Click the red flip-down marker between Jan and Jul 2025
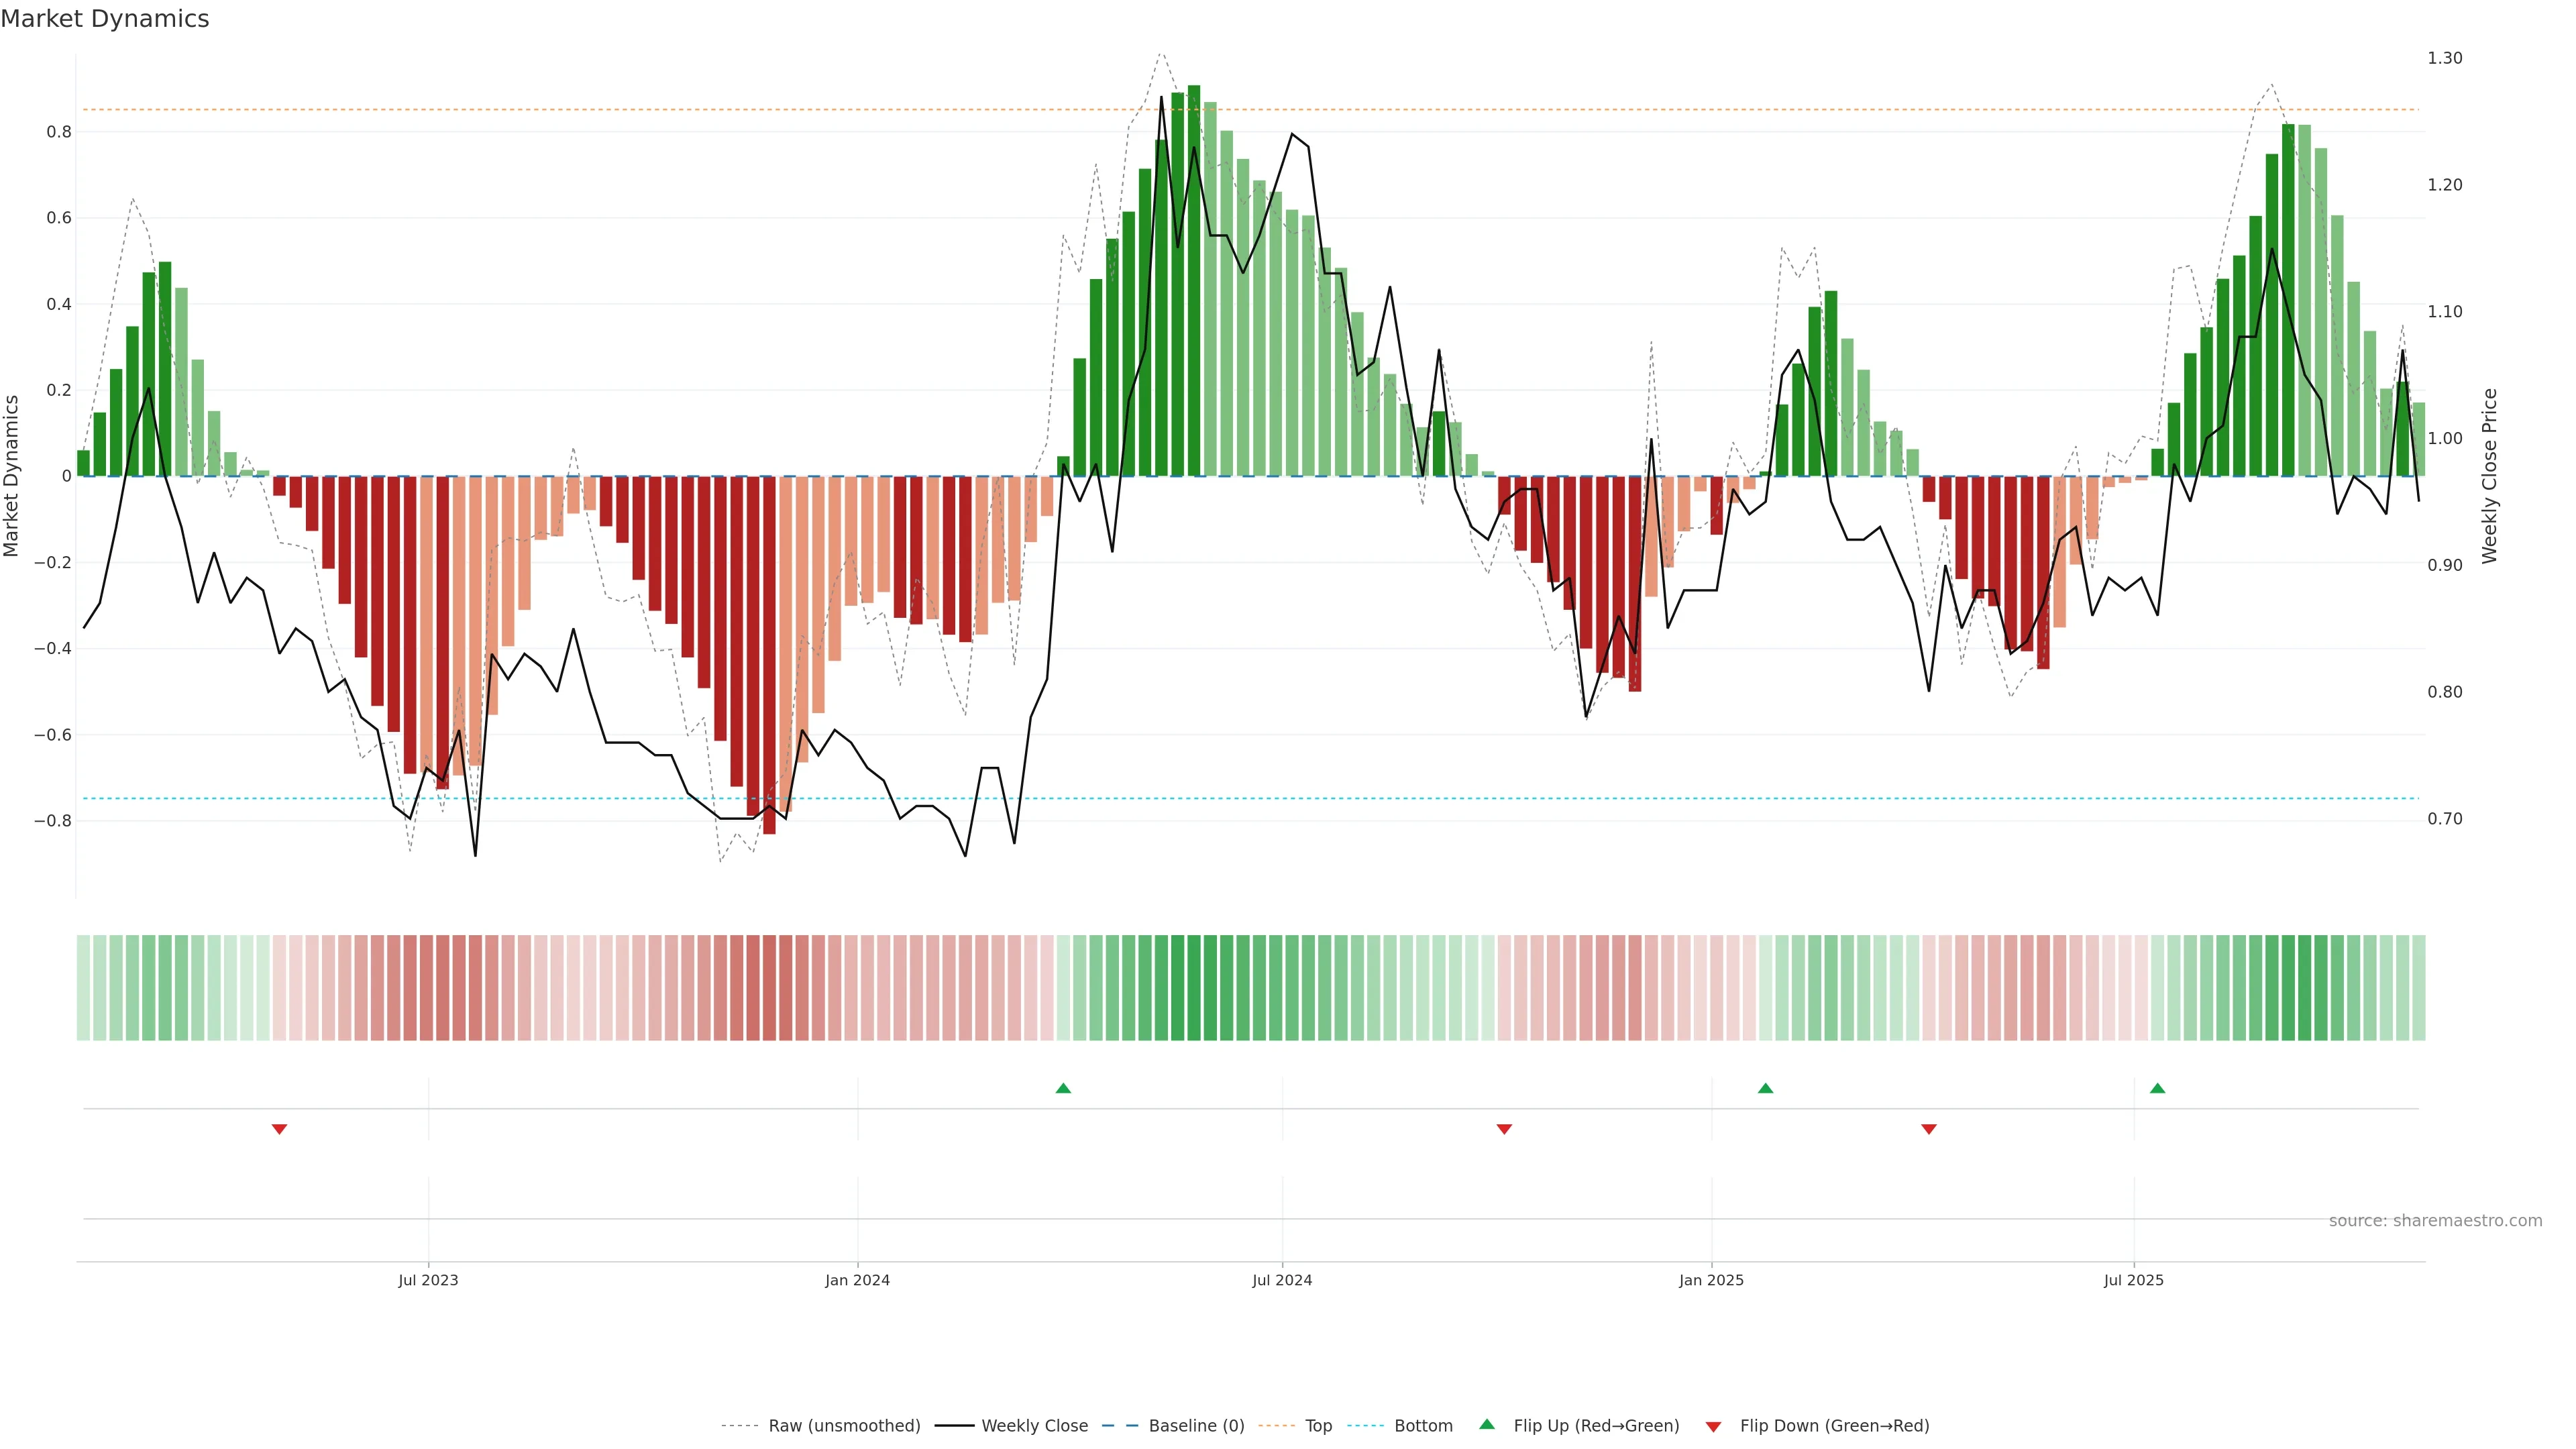 pos(1929,1129)
